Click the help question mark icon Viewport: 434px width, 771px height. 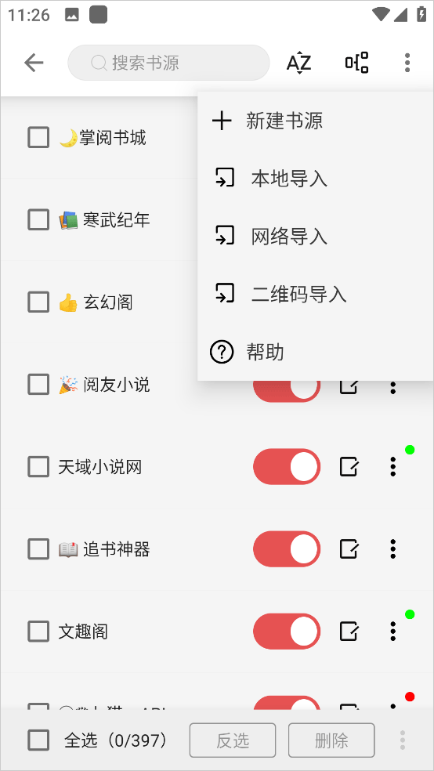[x=222, y=352]
